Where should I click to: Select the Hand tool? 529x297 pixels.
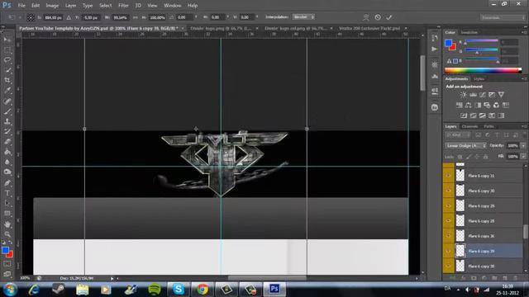pyautogui.click(x=7, y=224)
